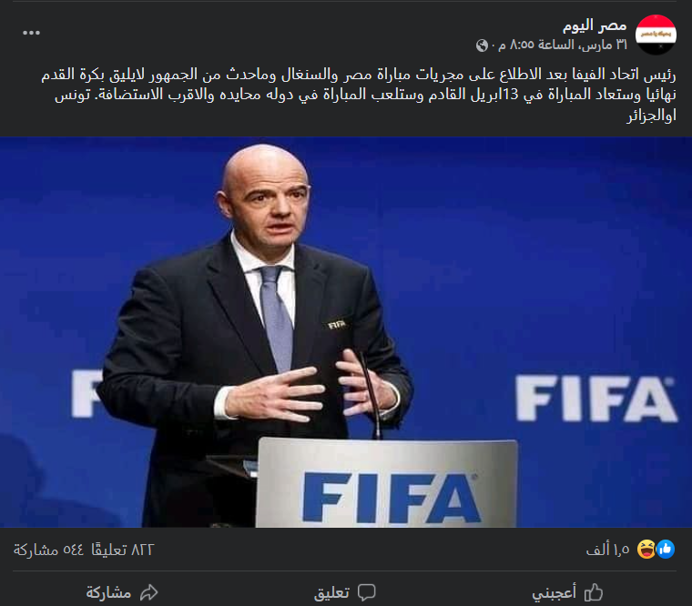Show the ٥٤٤ مشاركة shares list
The image size is (692, 606).
coord(48,550)
